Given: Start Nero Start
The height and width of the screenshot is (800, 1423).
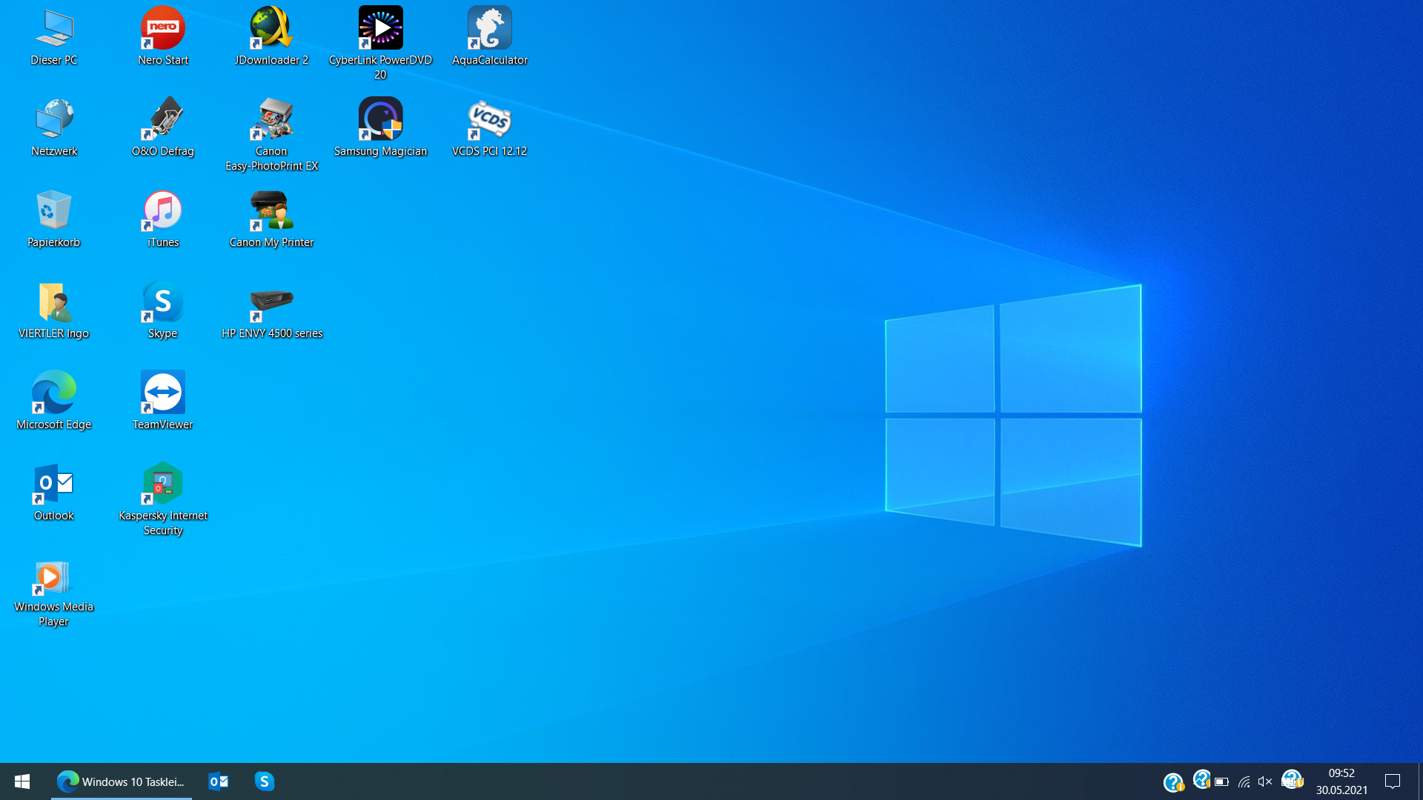Looking at the screenshot, I should coord(162,28).
